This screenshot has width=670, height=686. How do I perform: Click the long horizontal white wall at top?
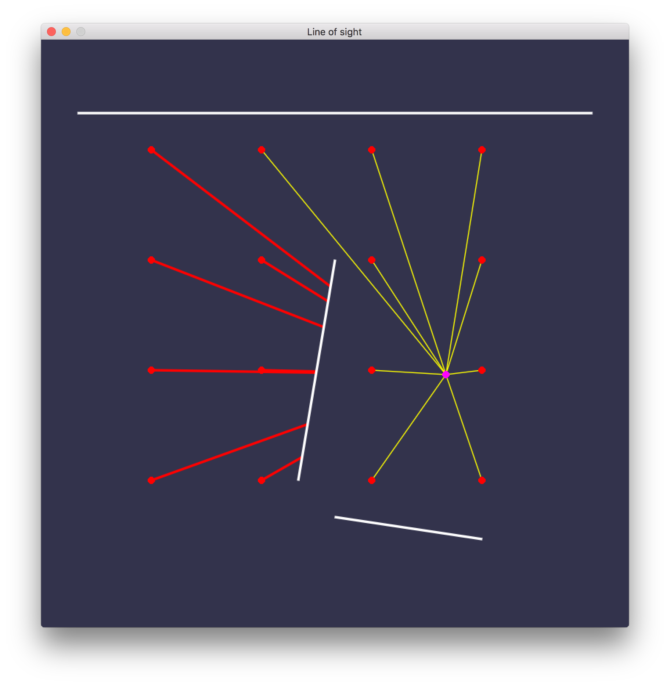tap(335, 113)
